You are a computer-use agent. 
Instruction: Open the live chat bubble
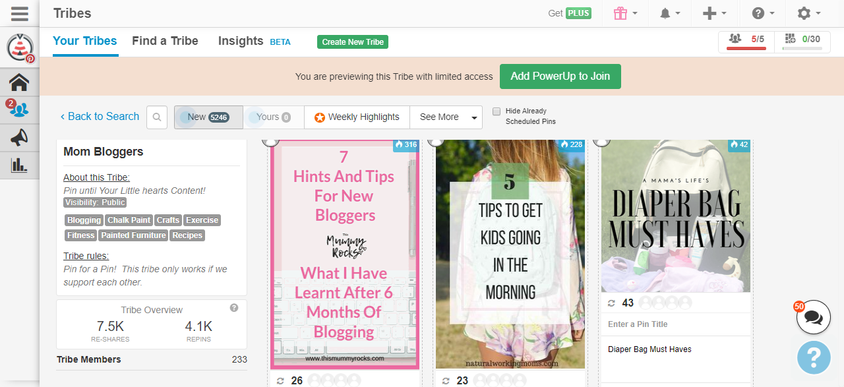tap(813, 318)
